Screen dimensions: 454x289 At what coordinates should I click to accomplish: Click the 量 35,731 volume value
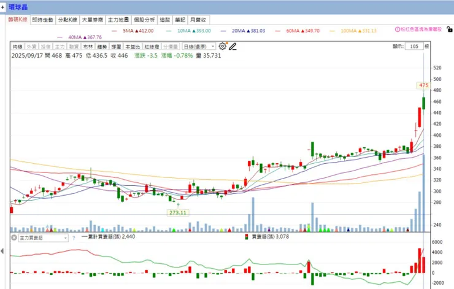(209, 56)
